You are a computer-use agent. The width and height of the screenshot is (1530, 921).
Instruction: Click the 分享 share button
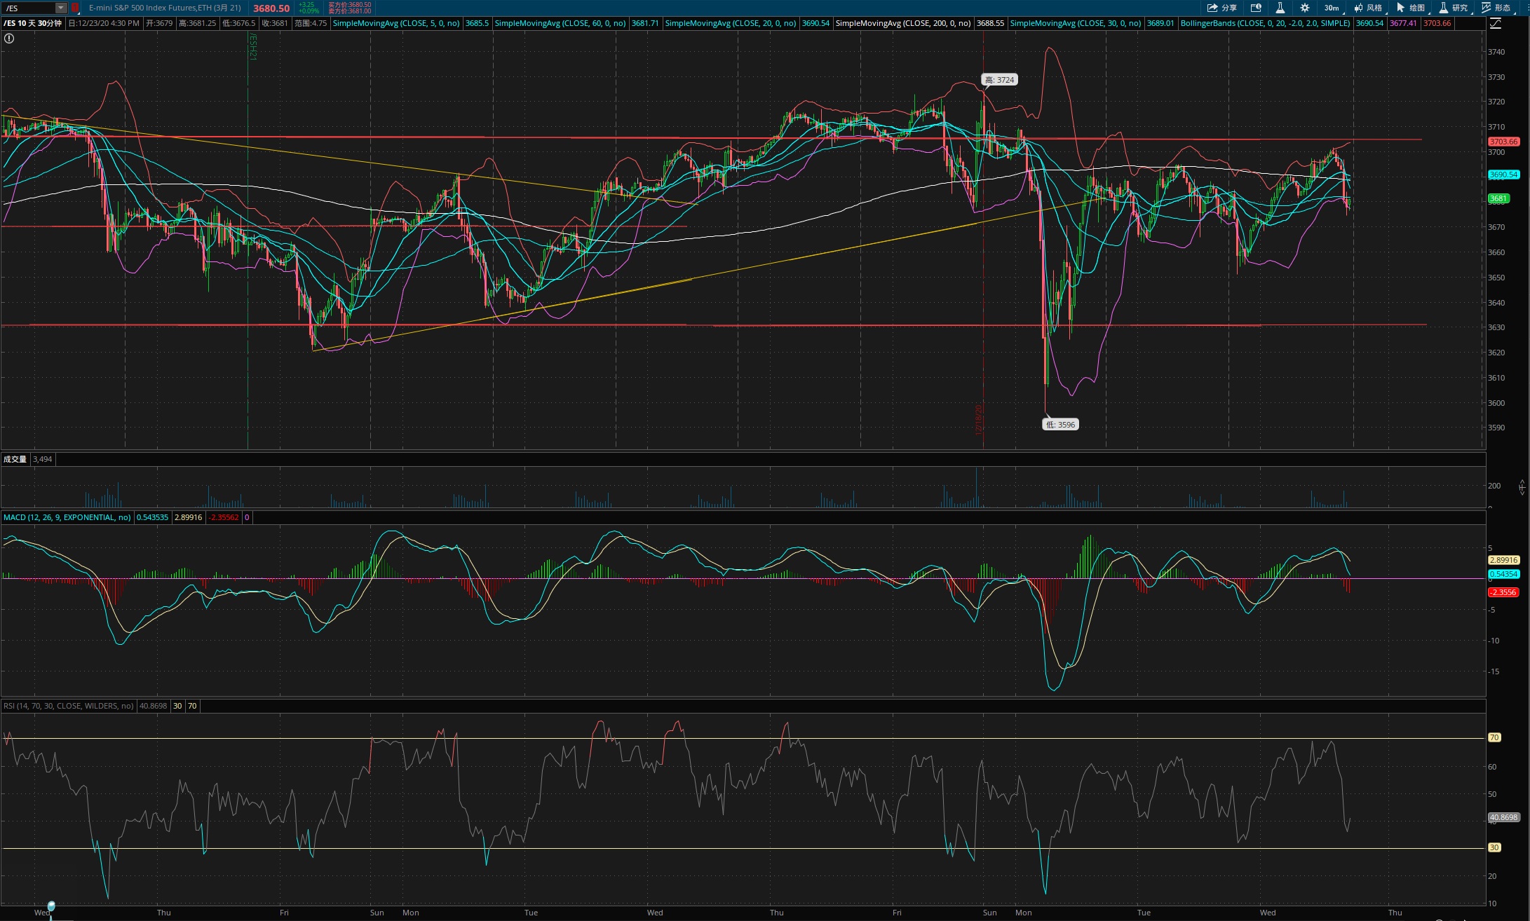click(x=1221, y=8)
